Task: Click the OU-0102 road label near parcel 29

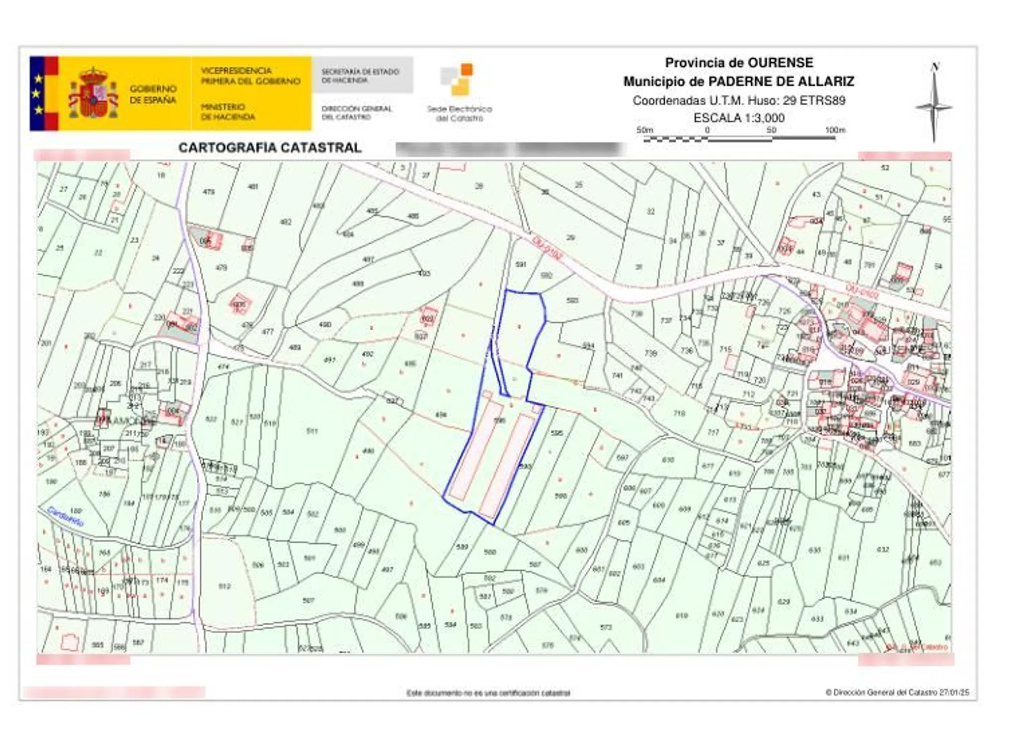Action: [547, 248]
